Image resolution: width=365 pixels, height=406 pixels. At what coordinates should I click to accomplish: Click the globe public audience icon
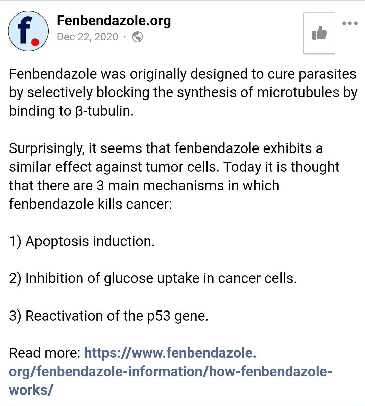137,37
